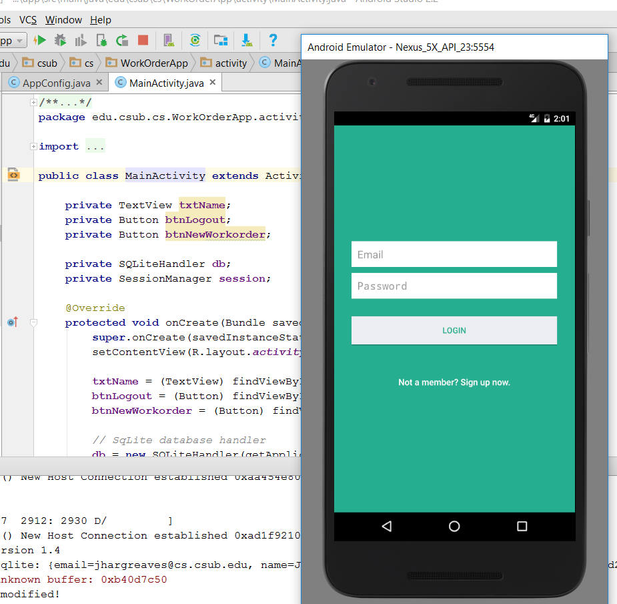Open Help using the question mark icon

point(273,40)
